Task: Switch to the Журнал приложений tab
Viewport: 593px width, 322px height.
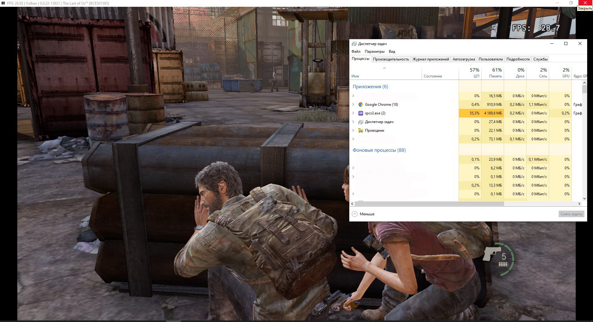Action: tap(431, 59)
